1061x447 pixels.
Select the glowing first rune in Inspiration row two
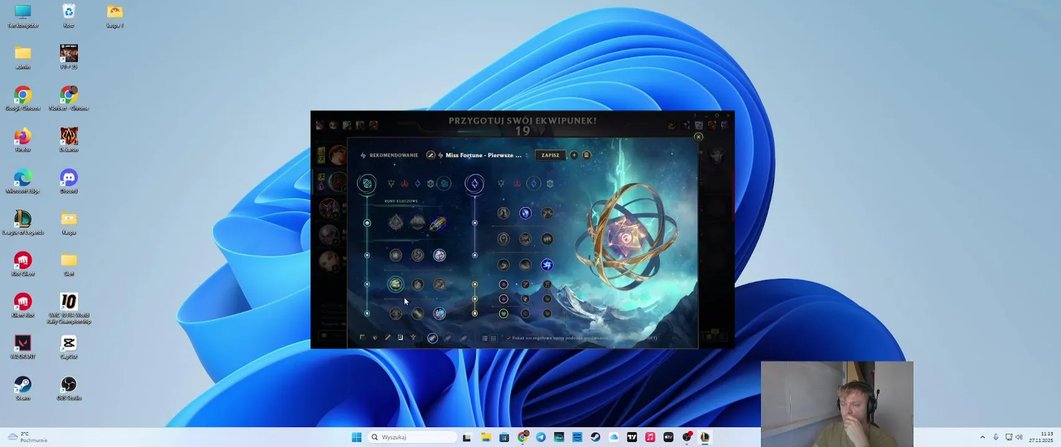coord(396,284)
